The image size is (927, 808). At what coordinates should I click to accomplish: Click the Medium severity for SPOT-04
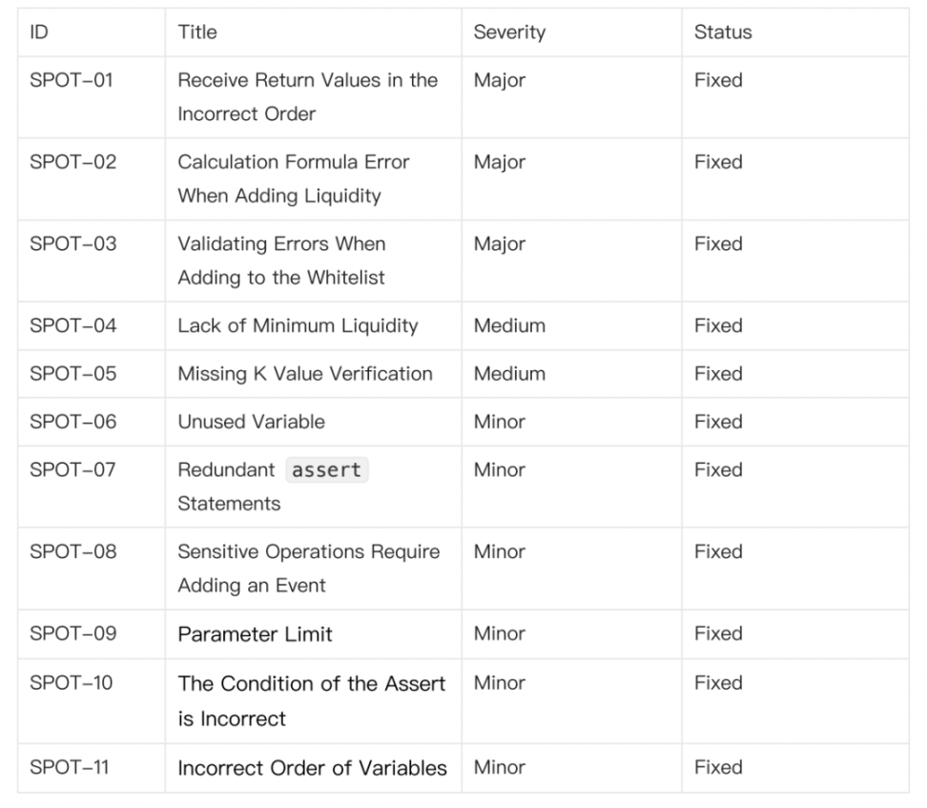click(x=509, y=326)
